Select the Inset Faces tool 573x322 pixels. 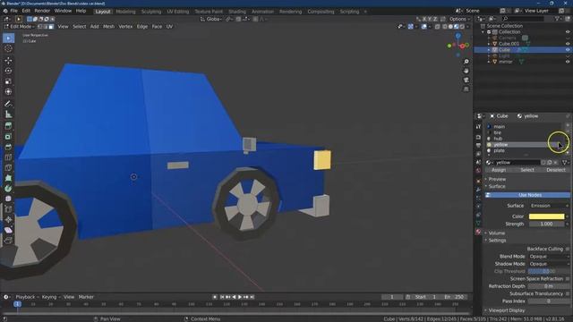(x=8, y=137)
